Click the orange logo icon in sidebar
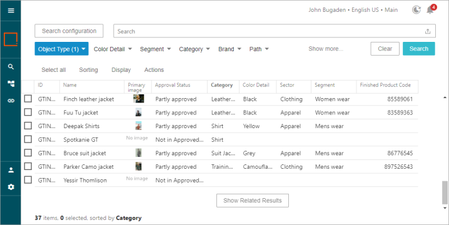Viewport: 449px width, 225px height. pos(11,39)
